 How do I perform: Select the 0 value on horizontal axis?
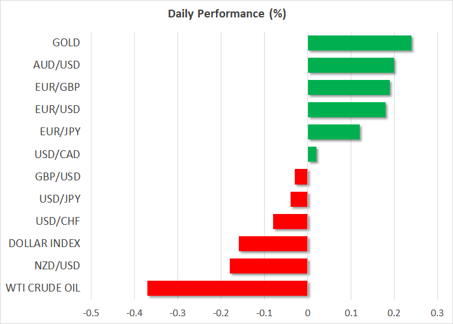[x=307, y=313]
